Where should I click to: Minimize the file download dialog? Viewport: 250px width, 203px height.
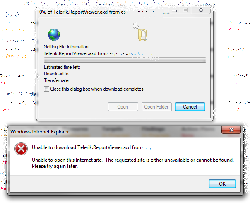coord(174,11)
